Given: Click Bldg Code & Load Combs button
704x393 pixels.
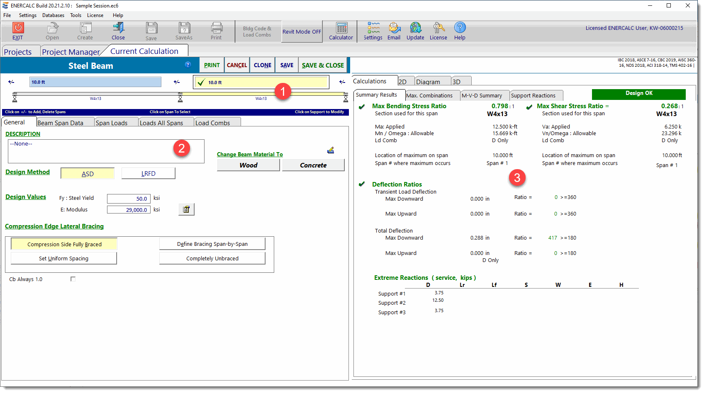Looking at the screenshot, I should 257,32.
